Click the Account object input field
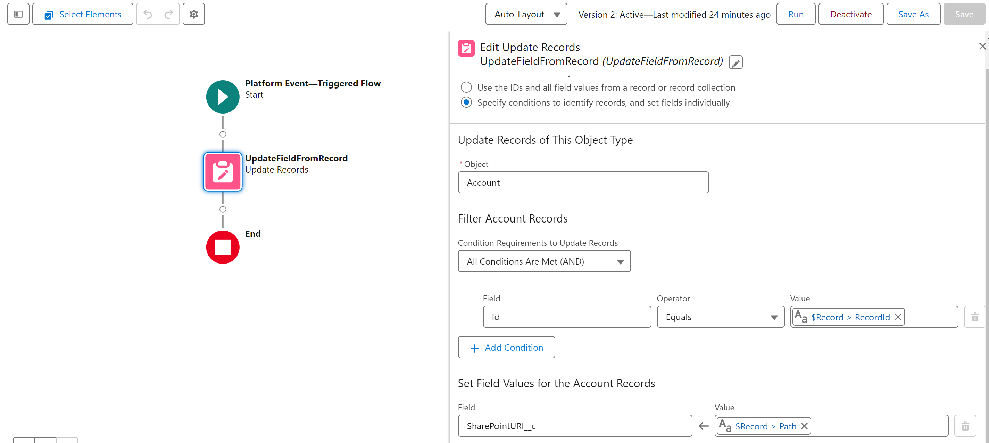 coord(583,183)
